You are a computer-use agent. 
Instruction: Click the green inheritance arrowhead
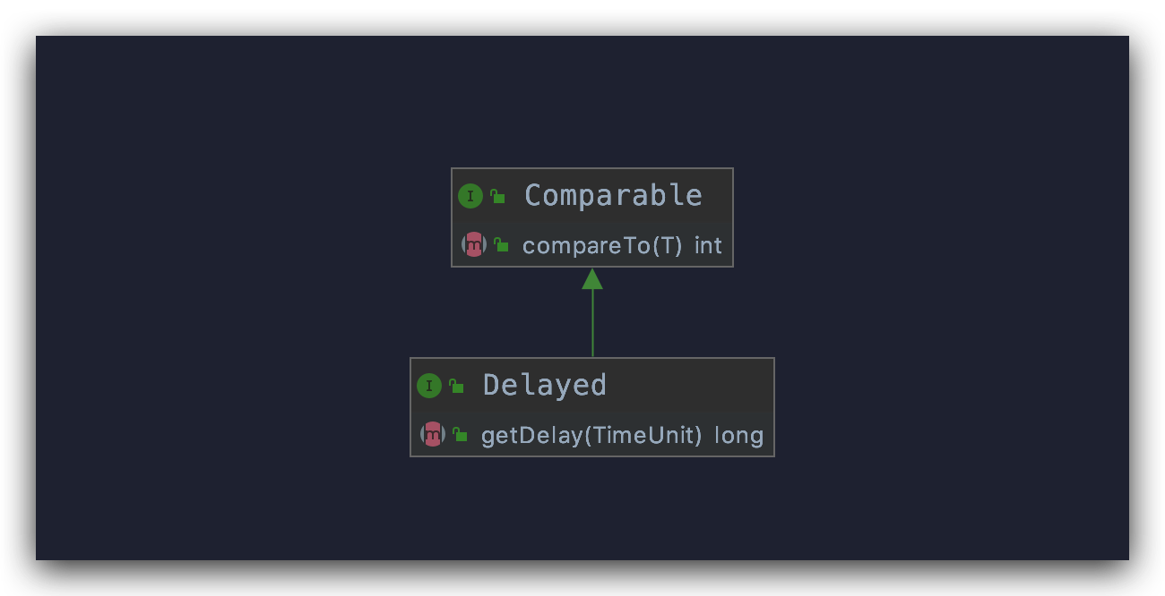(x=592, y=279)
